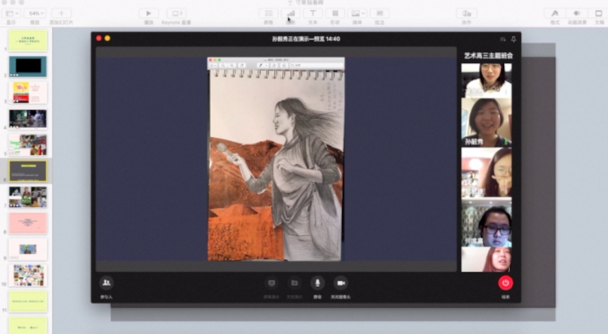
Task: Add a comment from the Keynote toolbar
Action: [380, 13]
